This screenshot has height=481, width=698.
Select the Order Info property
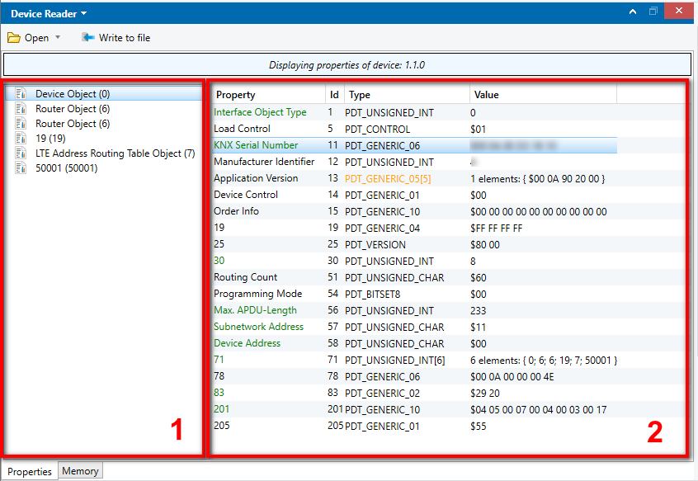click(236, 211)
